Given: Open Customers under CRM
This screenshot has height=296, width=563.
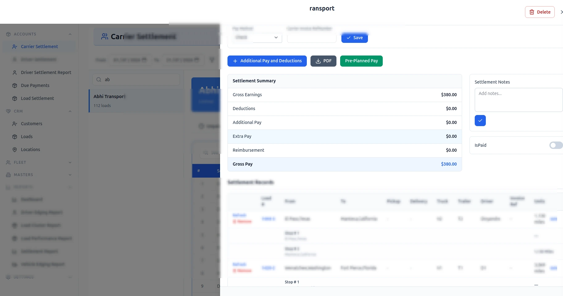Looking at the screenshot, I should pyautogui.click(x=31, y=124).
